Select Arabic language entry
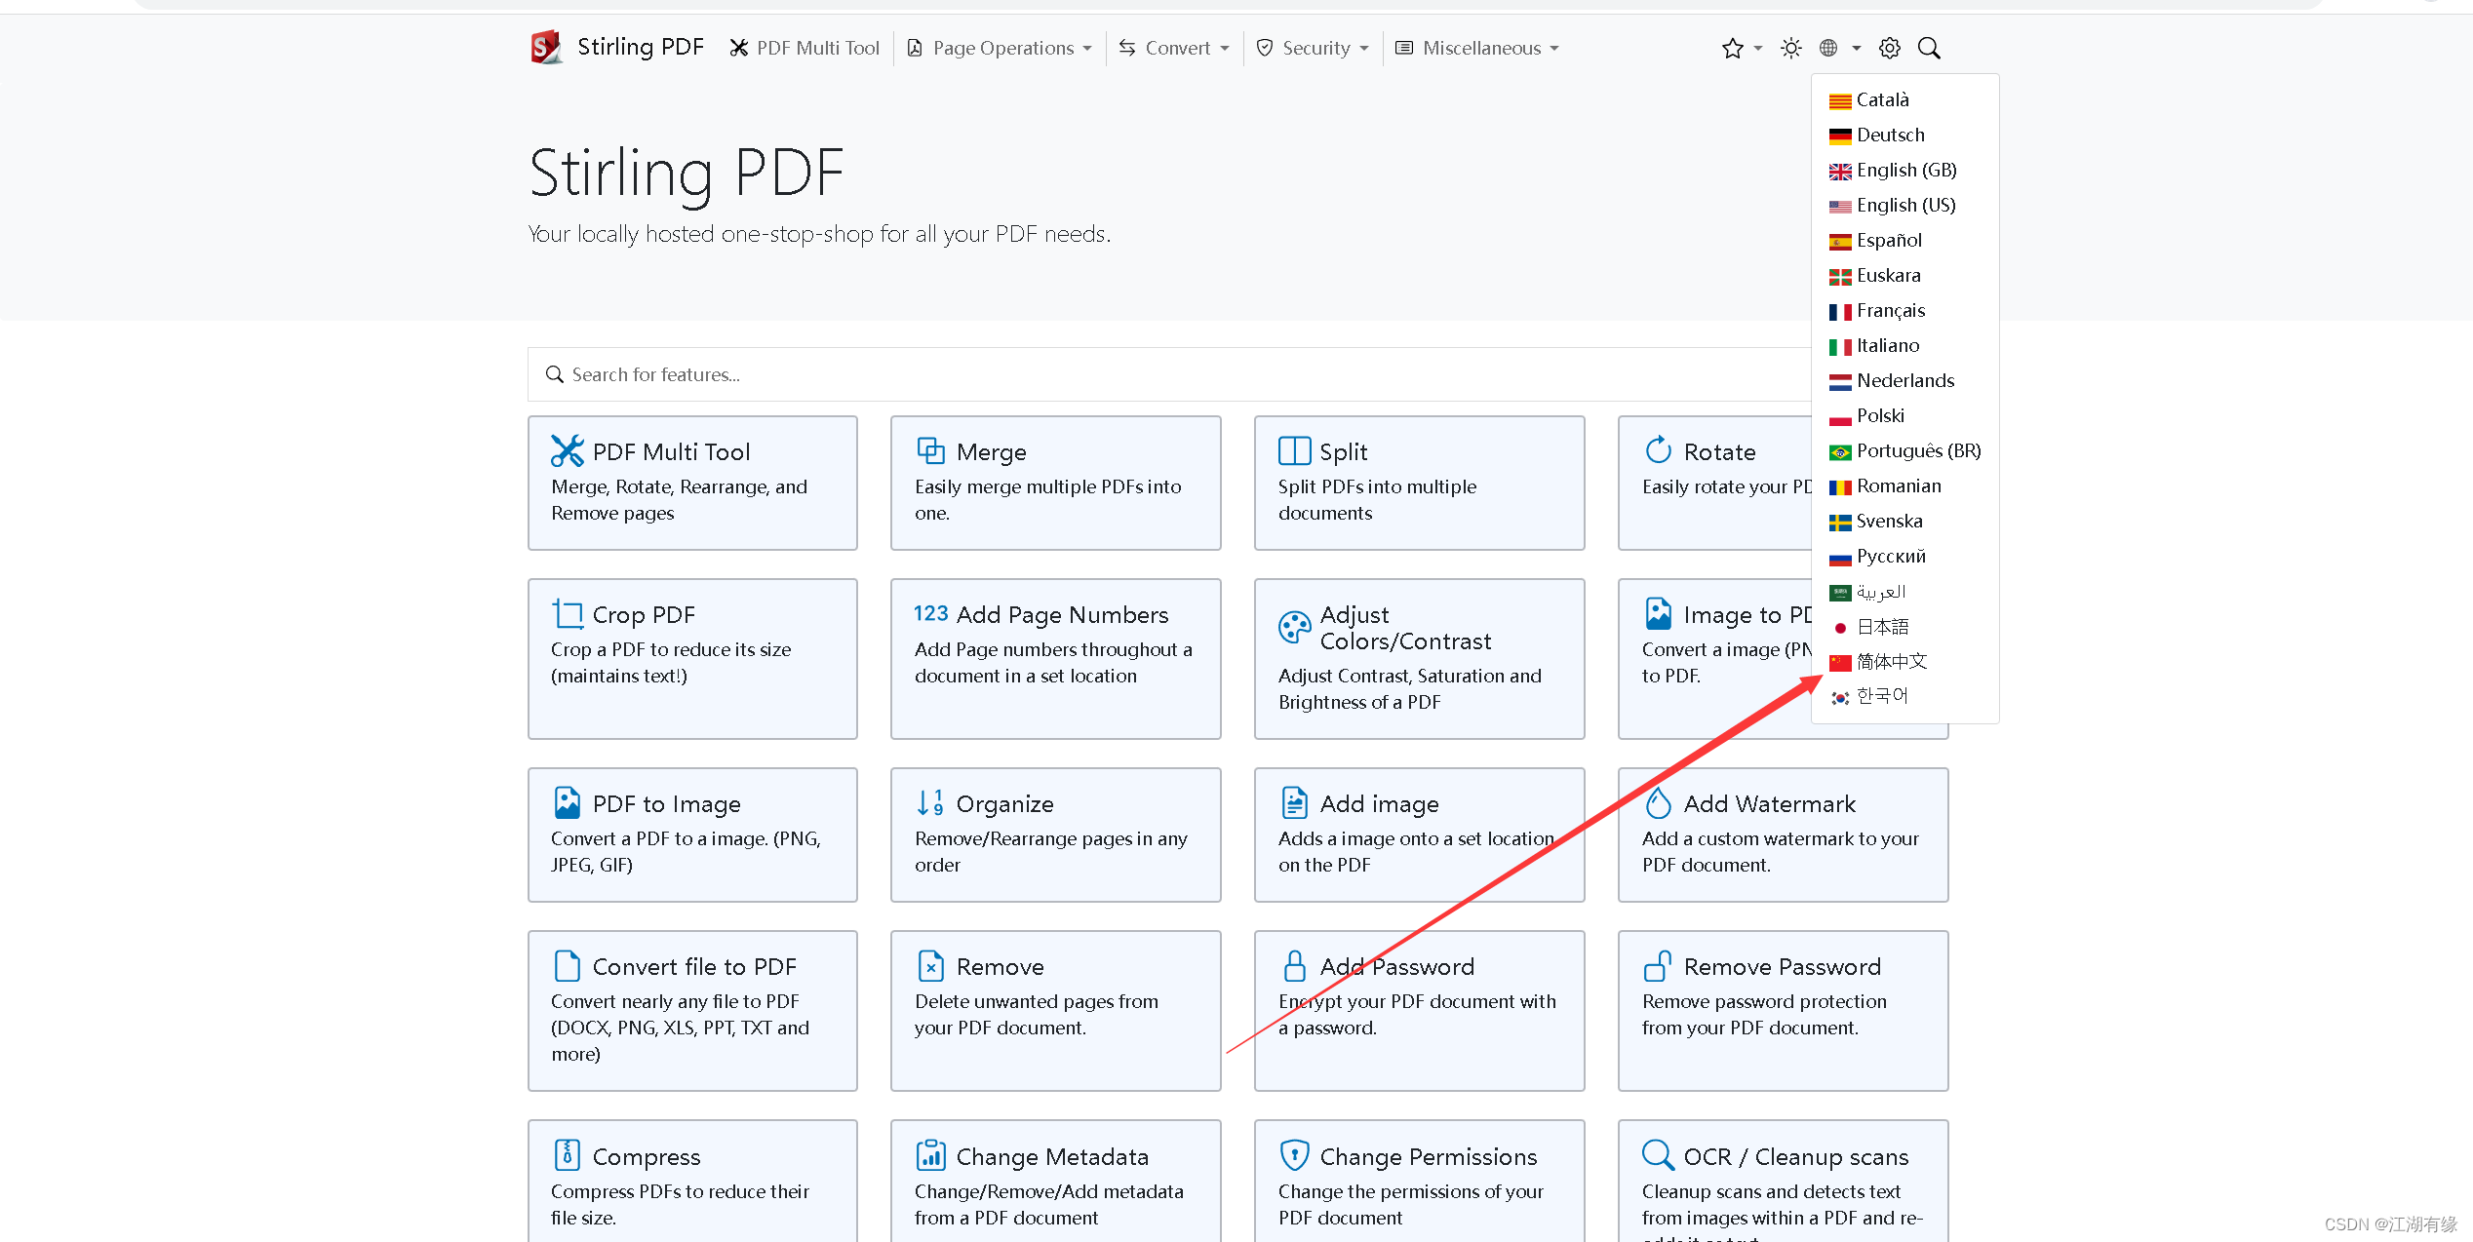 point(1904,591)
